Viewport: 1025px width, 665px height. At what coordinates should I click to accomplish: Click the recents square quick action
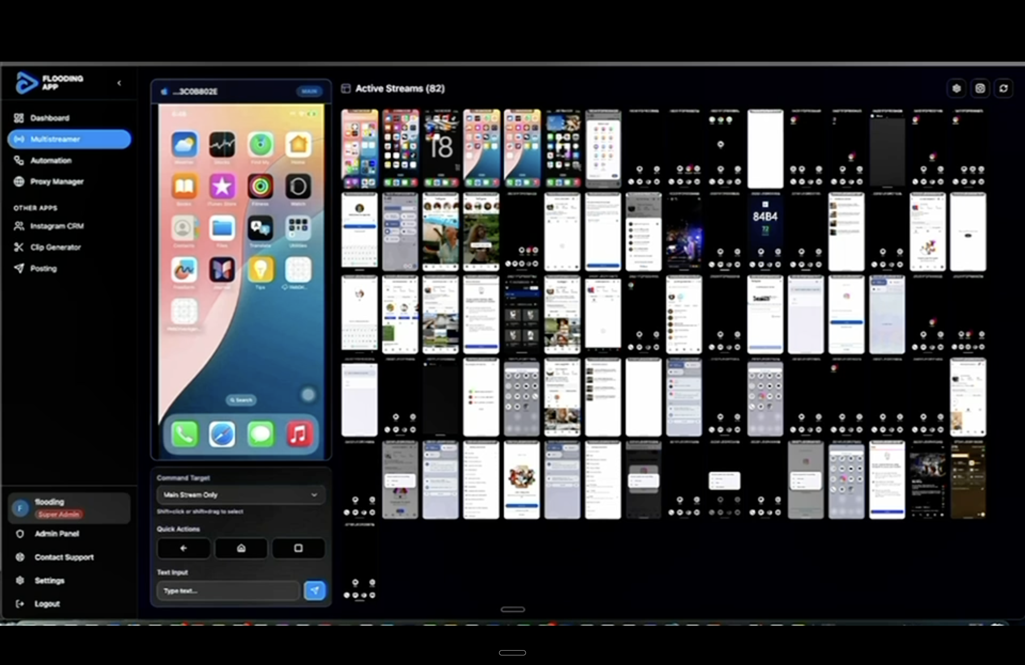coord(299,548)
